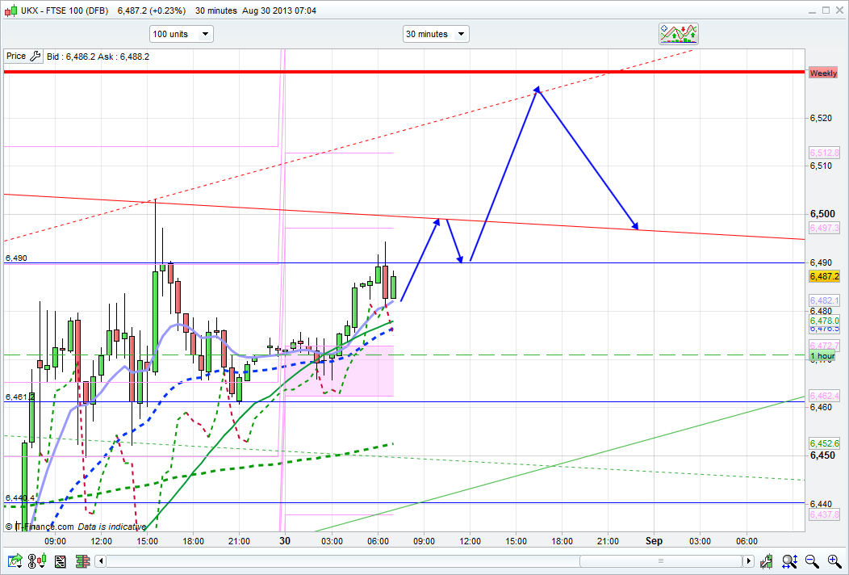Click the horizontal scrollbar thumb handle
The width and height of the screenshot is (849, 575).
pos(661,560)
